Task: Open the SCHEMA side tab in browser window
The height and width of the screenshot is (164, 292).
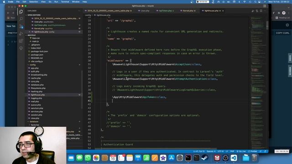Action: coord(290,71)
